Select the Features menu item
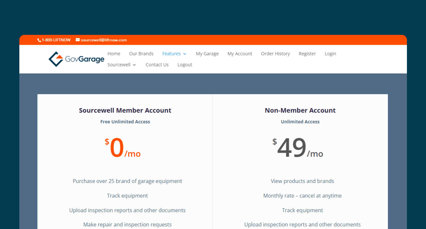The image size is (426, 229). 171,54
